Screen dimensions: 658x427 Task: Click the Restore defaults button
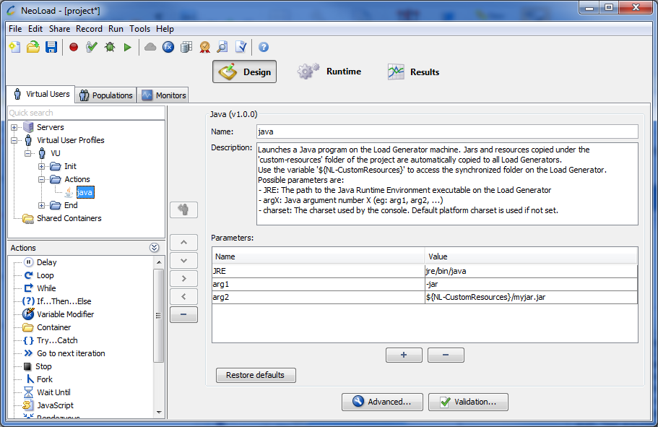click(256, 375)
